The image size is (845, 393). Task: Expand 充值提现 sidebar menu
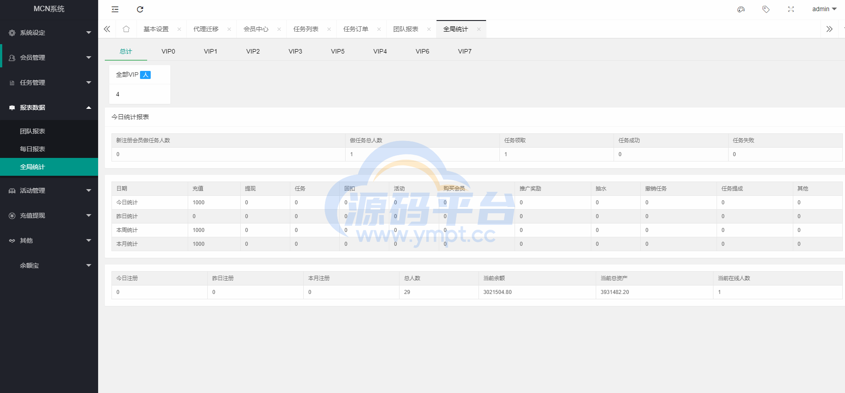pos(49,215)
